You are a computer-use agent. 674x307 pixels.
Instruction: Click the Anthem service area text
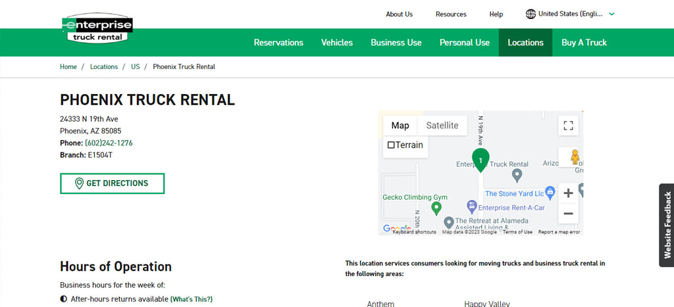380,304
